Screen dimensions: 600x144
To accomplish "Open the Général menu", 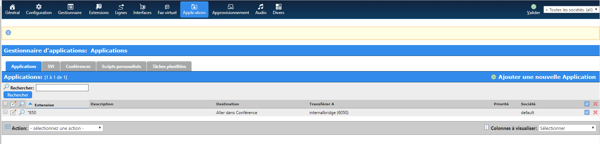I will [x=12, y=10].
